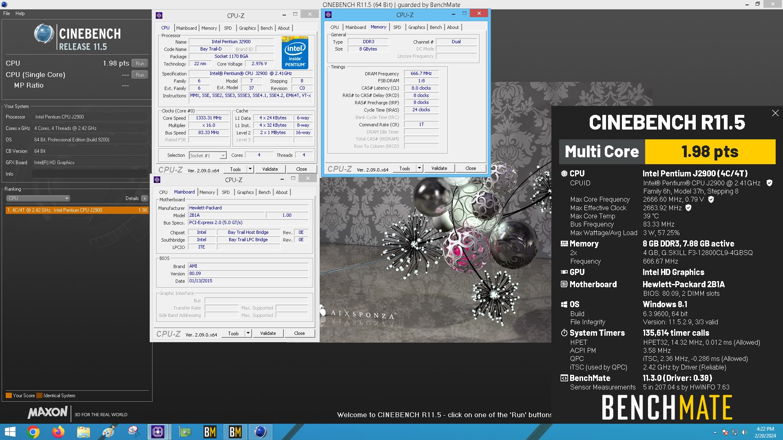Click the DRAM Frequency 666.7 MHz value
The image size is (783, 440).
pos(421,74)
